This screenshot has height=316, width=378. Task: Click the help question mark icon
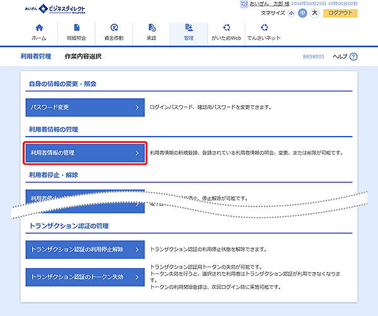(353, 57)
